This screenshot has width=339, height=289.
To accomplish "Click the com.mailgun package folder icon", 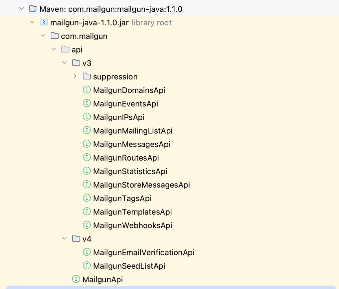I will pos(55,36).
